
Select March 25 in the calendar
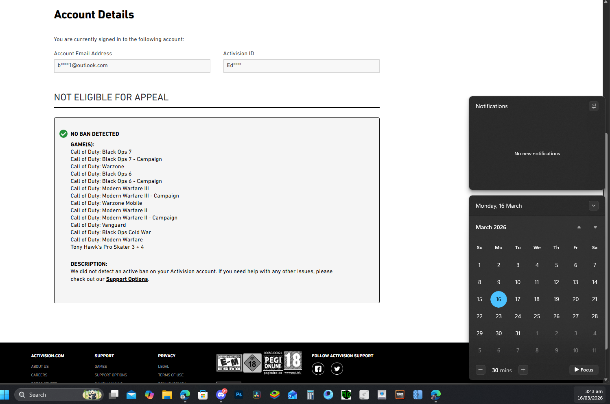(537, 316)
